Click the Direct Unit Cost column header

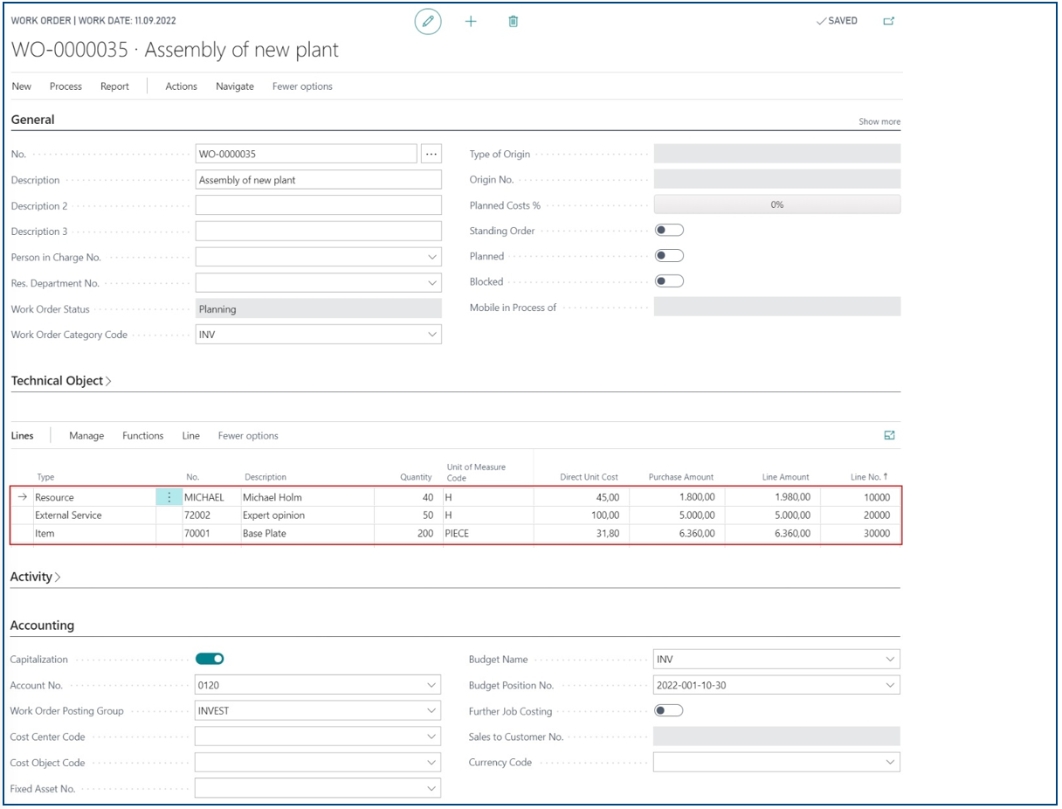point(589,477)
